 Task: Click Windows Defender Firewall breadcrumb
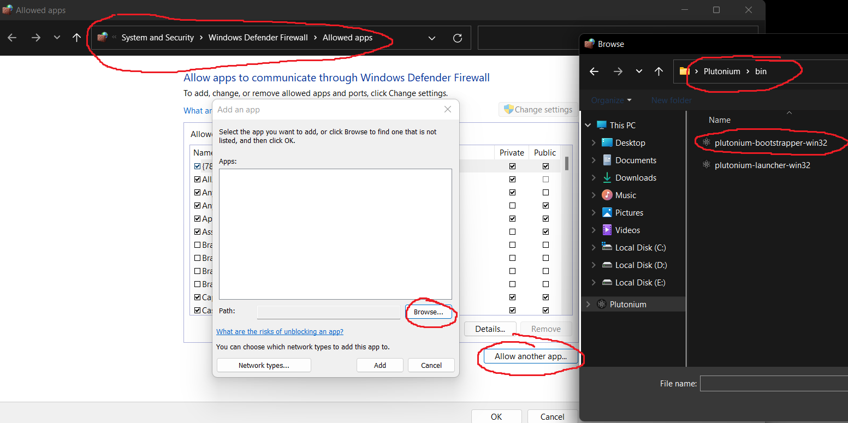coord(258,38)
